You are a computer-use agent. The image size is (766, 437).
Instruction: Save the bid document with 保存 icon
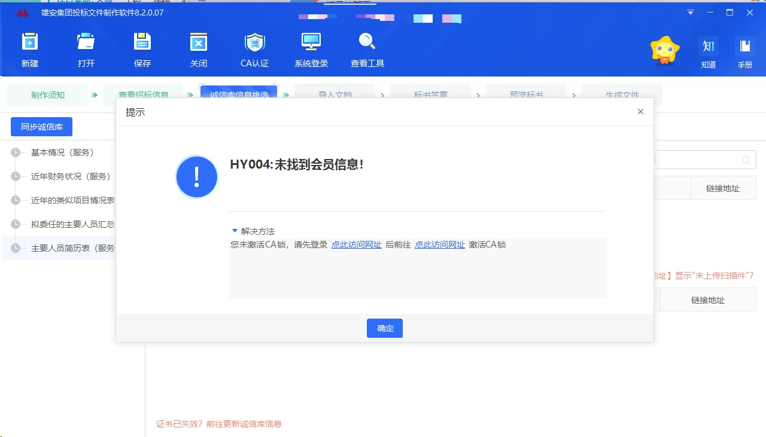(142, 48)
